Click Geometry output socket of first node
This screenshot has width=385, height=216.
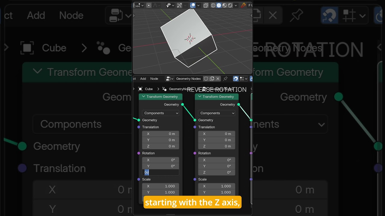tap(183, 104)
